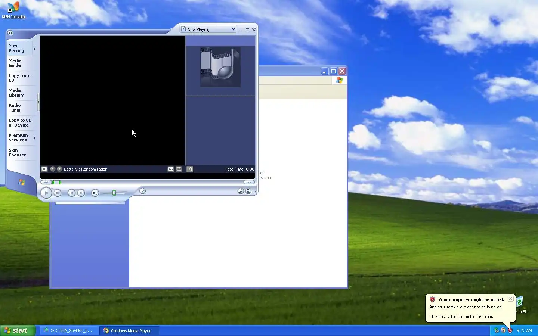The height and width of the screenshot is (336, 538).
Task: Rewind using the seek bar rewind button
Action: [46, 182]
